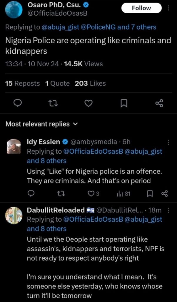View the 203 Likes list
The image size is (177, 302).
pos(90,83)
